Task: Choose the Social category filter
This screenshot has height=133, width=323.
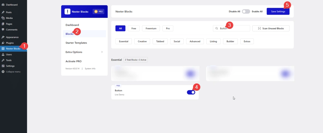Action: tap(177, 41)
